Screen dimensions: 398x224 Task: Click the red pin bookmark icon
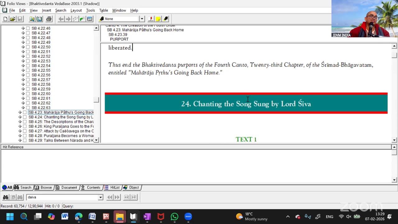point(151,19)
